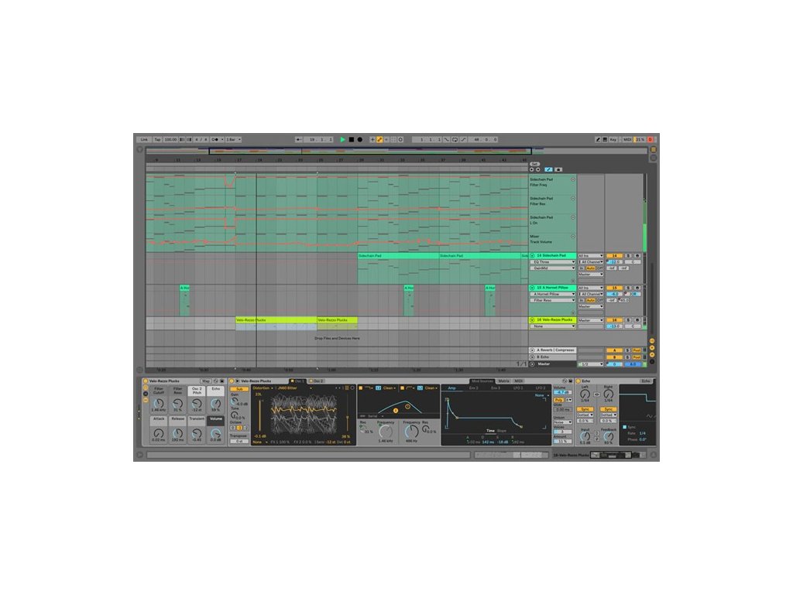Screen dimensions: 793x594
Task: Click the Map button on the rack
Action: [x=205, y=381]
